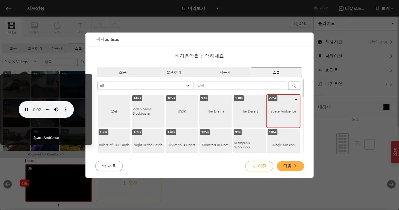Select the 도형 (Shape) tool icon
The image size is (399, 210).
[x=57, y=28]
